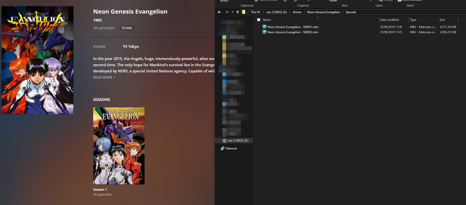Click 'New' ribbon group label
Screen dimensions: 466x205
(344, 5)
